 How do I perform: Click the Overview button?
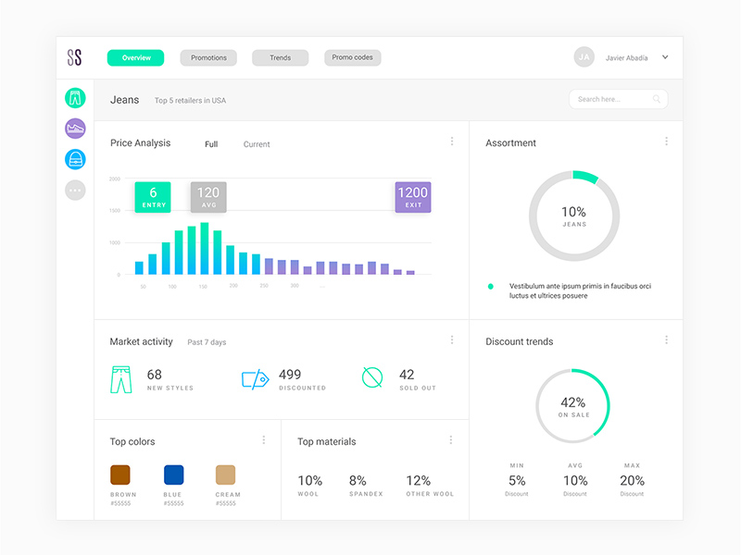135,57
